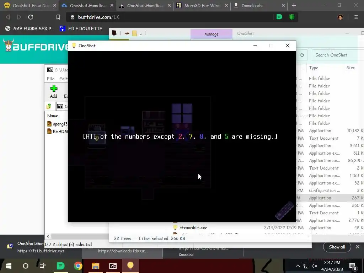Click Show all downloads
The image size is (364, 273).
click(x=337, y=247)
